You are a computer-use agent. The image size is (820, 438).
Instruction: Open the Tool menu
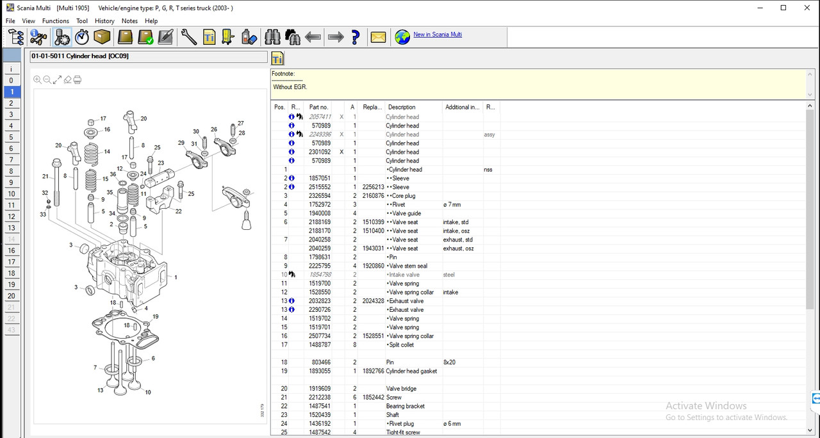(82, 20)
